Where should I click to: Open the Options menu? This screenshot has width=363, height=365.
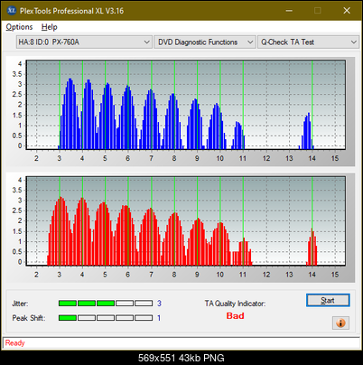(x=19, y=27)
